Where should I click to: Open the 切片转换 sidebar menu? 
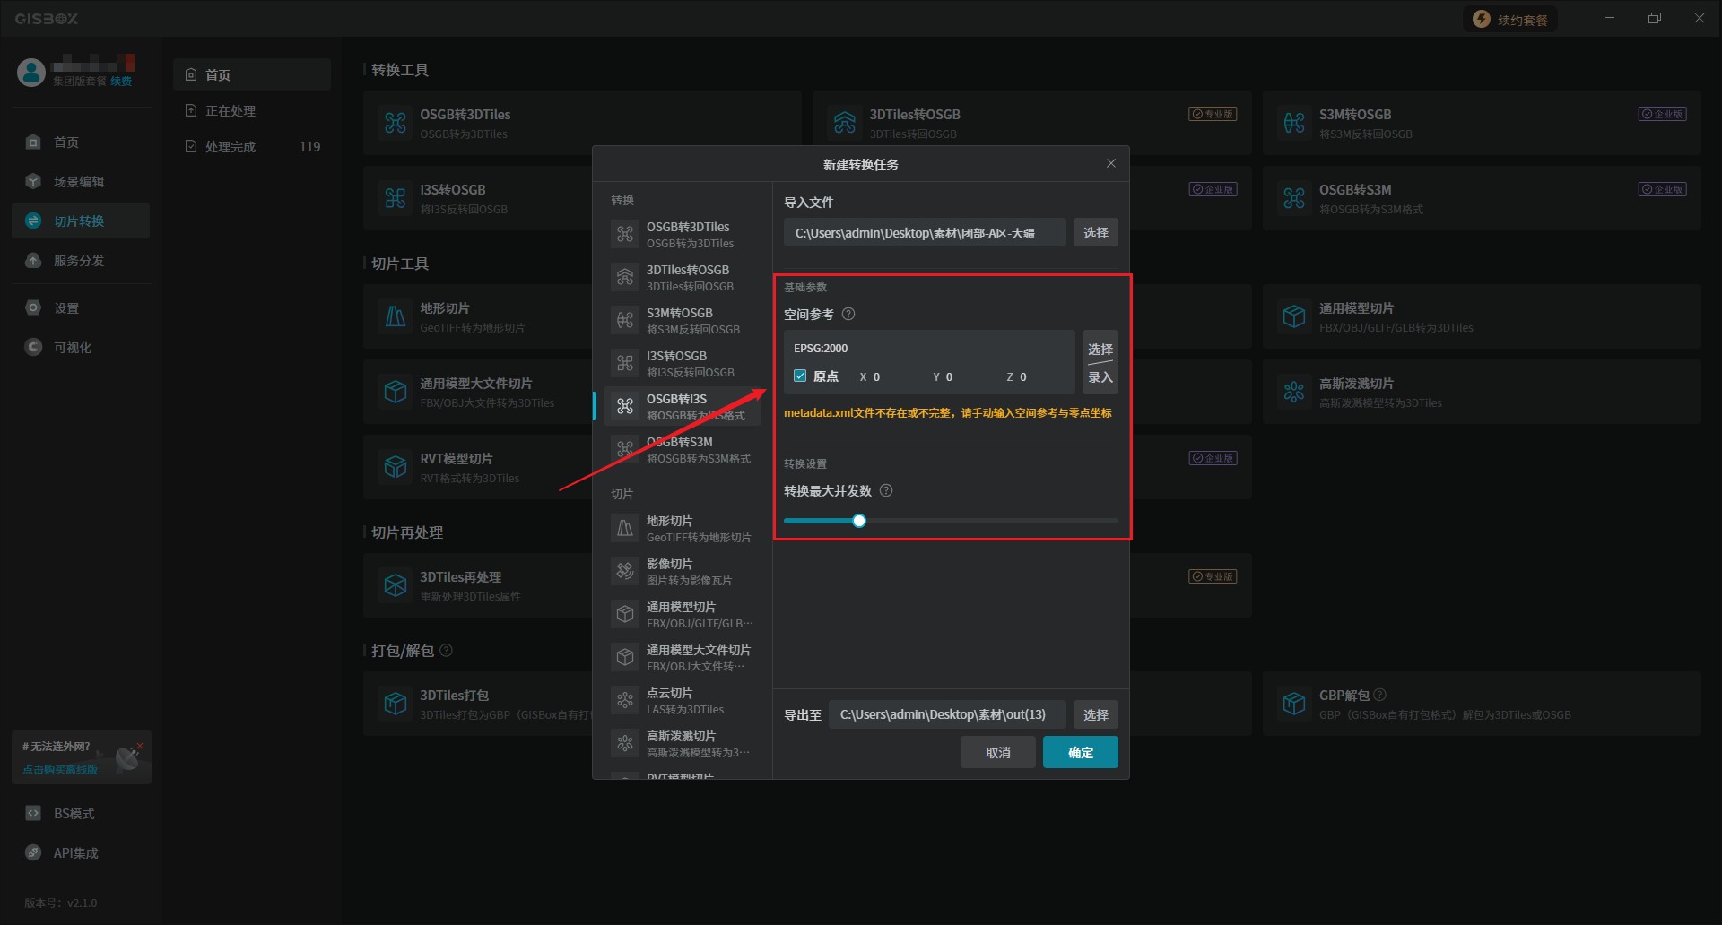[79, 221]
